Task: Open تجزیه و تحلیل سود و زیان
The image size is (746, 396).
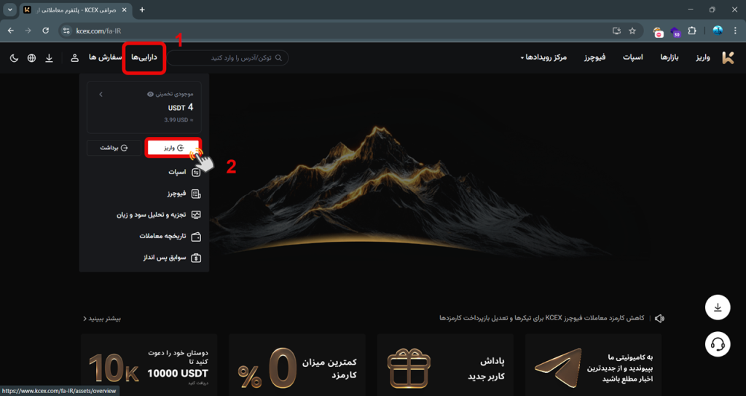Action: [x=159, y=215]
